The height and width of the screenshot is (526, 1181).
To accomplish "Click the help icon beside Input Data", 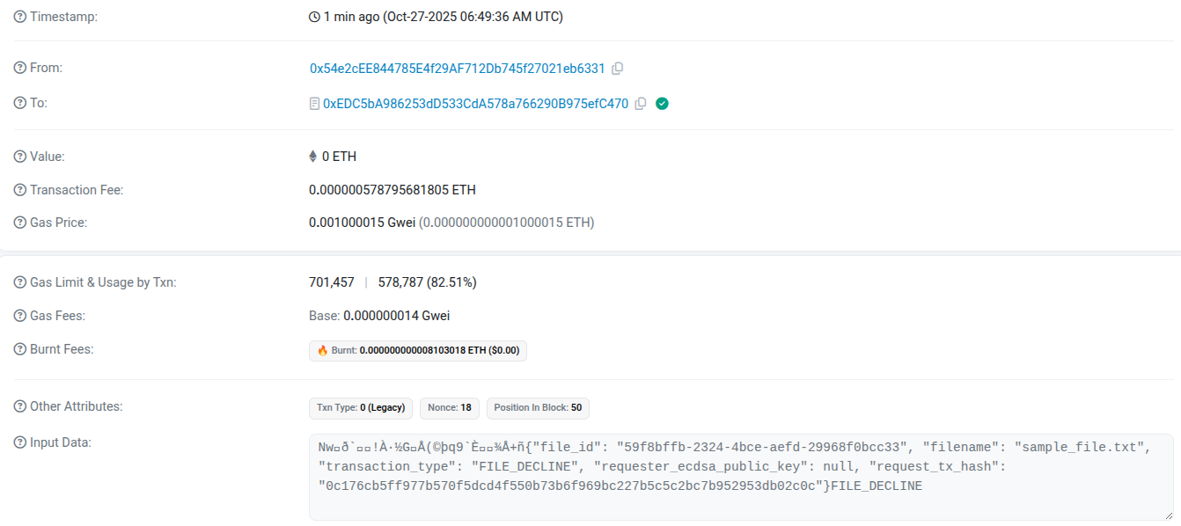I will click(x=20, y=442).
